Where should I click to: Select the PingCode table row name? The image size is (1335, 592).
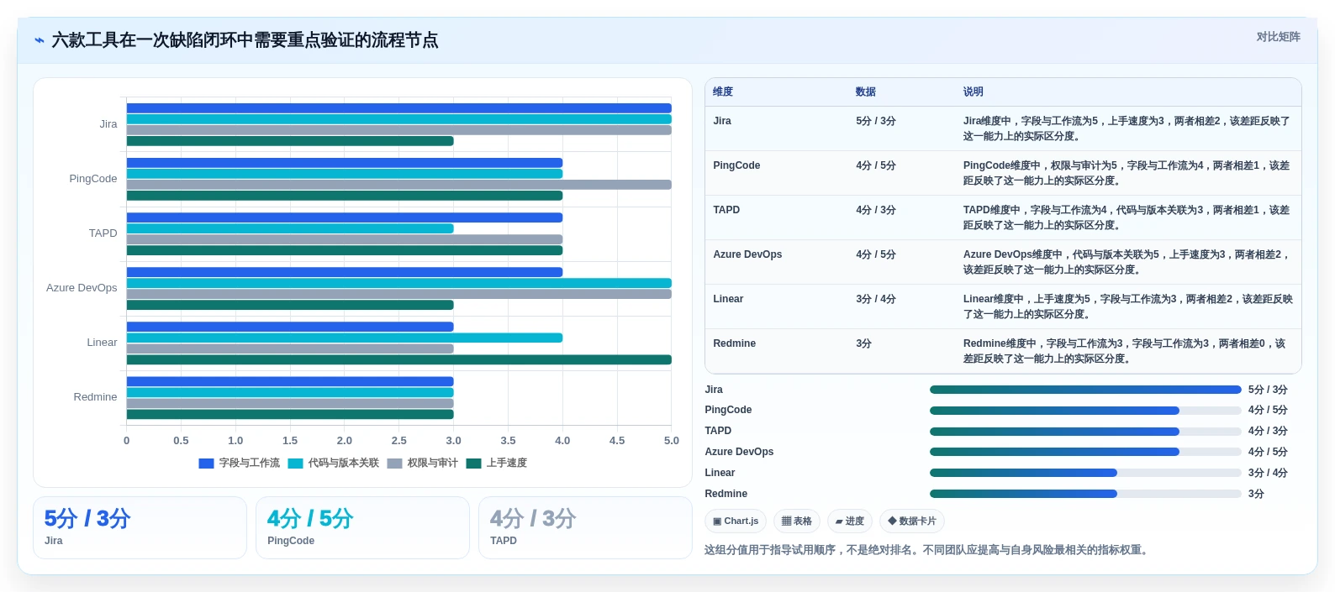pyautogui.click(x=736, y=165)
